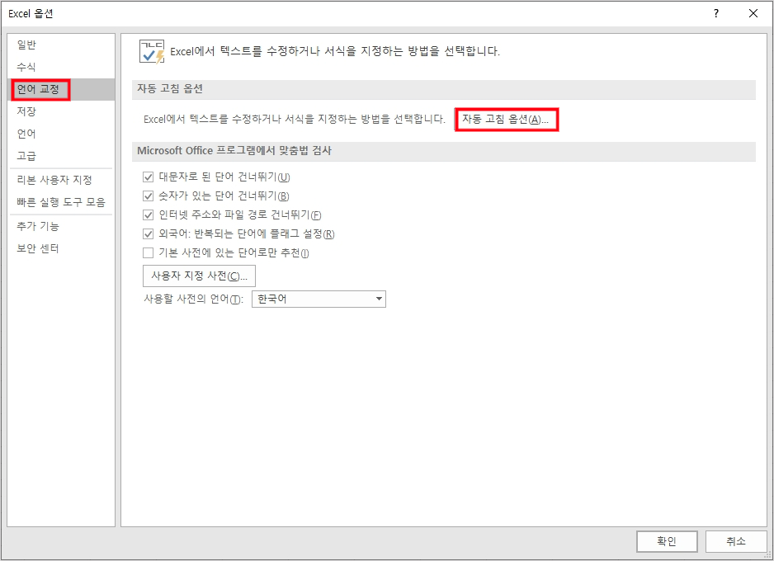
Task: Click the proofing checkmark header icon
Action: tap(152, 52)
